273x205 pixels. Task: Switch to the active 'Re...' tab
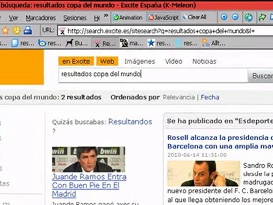[104, 44]
